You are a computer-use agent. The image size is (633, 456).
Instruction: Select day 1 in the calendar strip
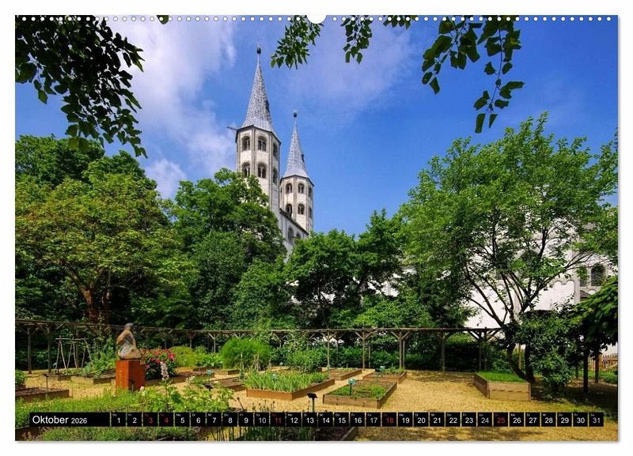[x=118, y=420]
